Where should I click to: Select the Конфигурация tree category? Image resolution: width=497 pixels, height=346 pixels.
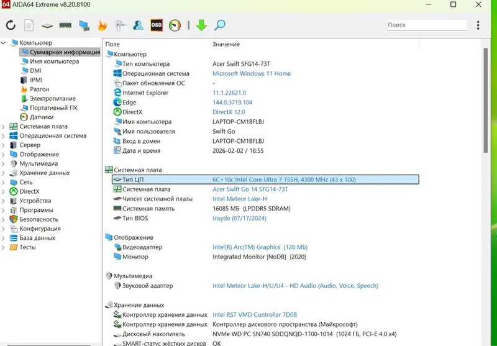coord(35,229)
